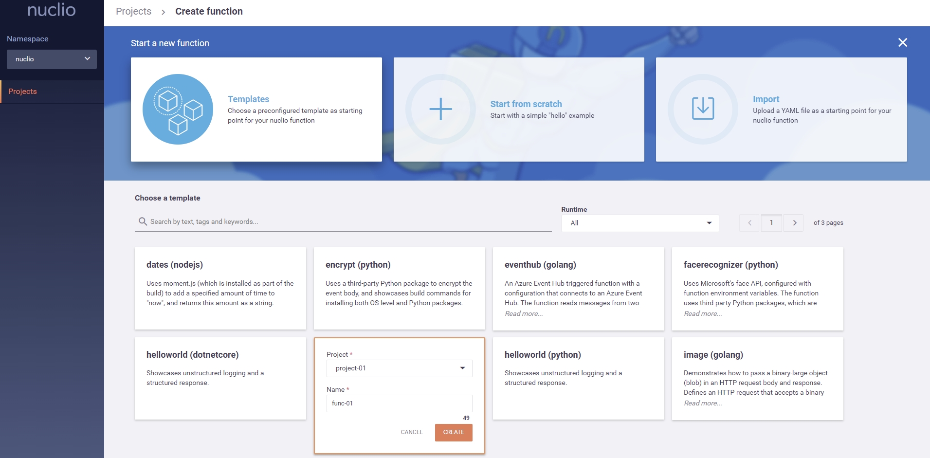Image resolution: width=930 pixels, height=458 pixels.
Task: Click the nuclio logo
Action: pos(52,10)
